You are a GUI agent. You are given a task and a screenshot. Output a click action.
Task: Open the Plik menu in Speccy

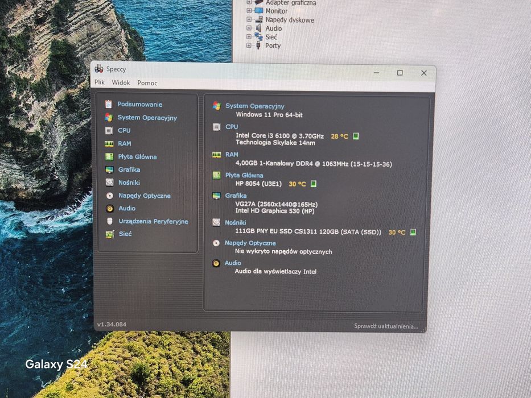pos(99,82)
